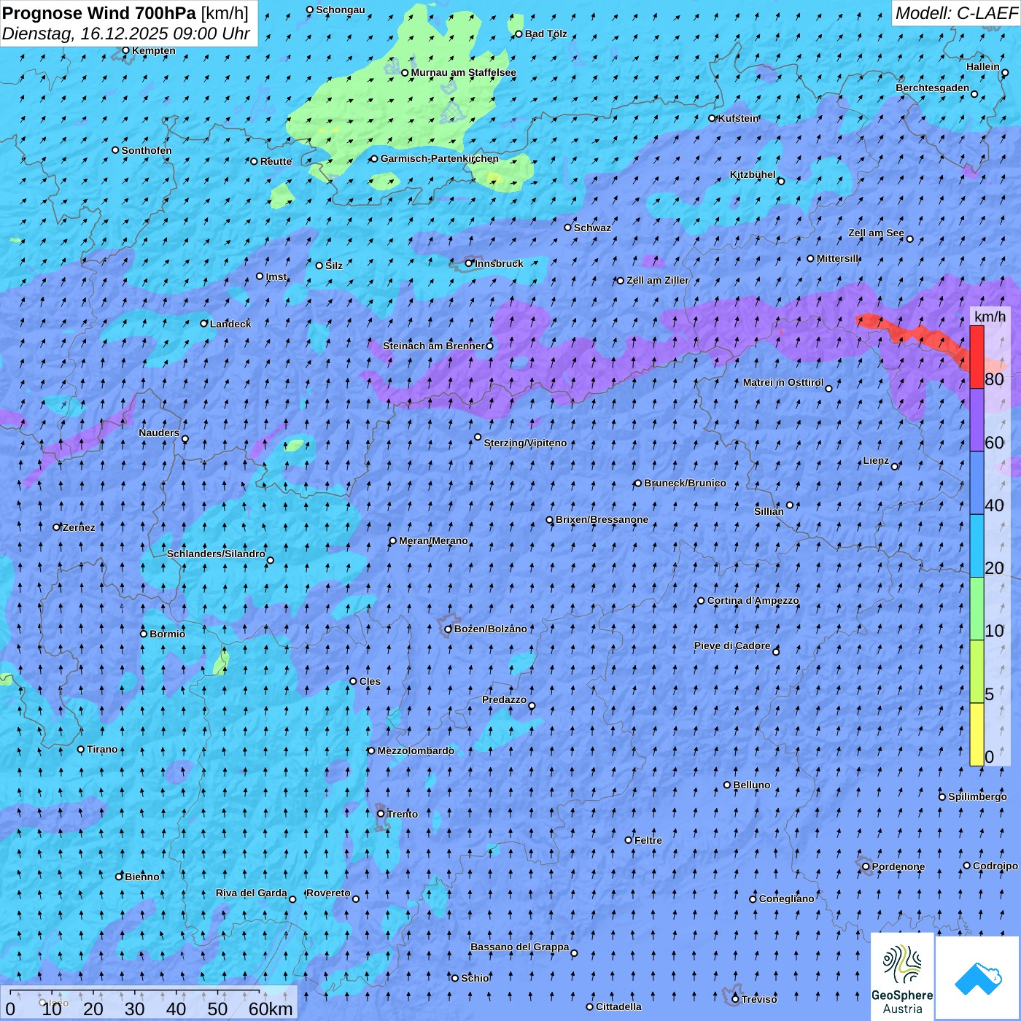The height and width of the screenshot is (1021, 1021).
Task: Click the Zell am See label
Action: click(x=876, y=233)
